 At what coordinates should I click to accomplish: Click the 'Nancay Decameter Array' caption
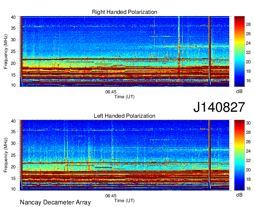coord(55,202)
